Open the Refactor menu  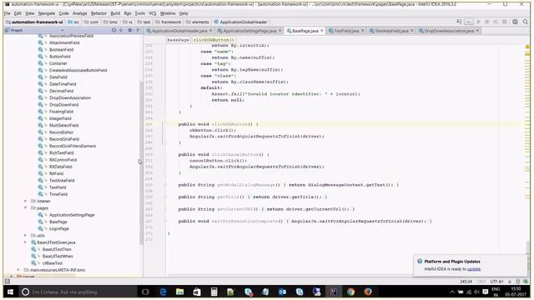coord(98,13)
